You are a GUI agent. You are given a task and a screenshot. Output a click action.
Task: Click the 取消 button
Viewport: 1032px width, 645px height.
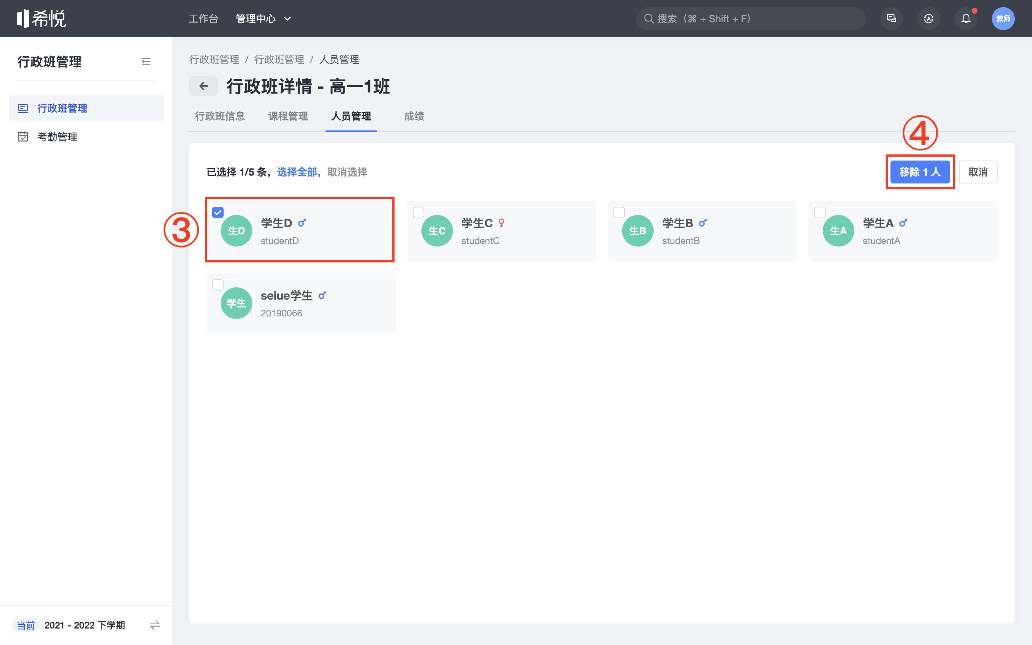click(x=978, y=172)
